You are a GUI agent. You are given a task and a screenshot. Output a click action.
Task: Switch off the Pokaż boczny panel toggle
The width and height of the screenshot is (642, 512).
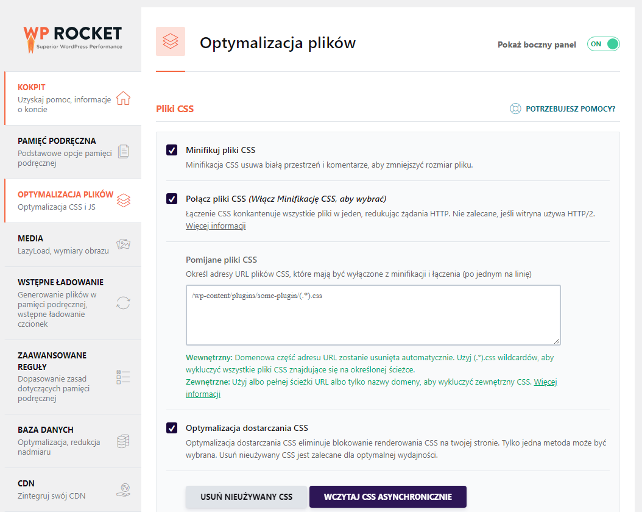(603, 44)
